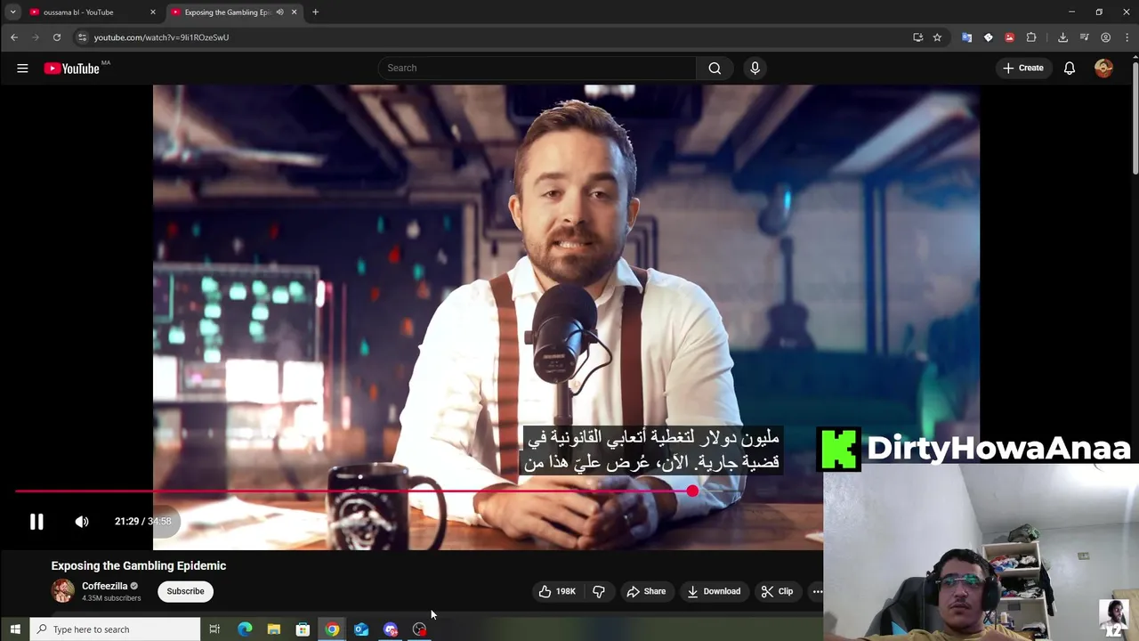This screenshot has width=1139, height=641.
Task: Open the recording app on taskbar
Action: [420, 629]
